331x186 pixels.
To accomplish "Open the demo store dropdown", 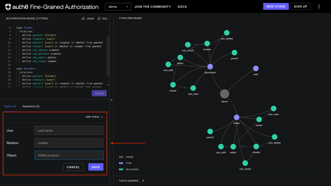I will (x=118, y=6).
